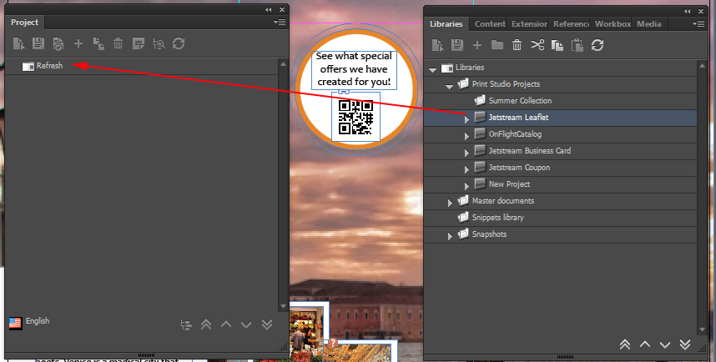
Task: Expand Jetstream Business Card project
Action: click(x=466, y=153)
